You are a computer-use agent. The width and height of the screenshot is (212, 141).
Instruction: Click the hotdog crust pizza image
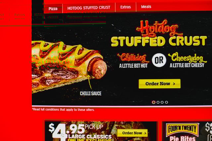(x=69, y=66)
